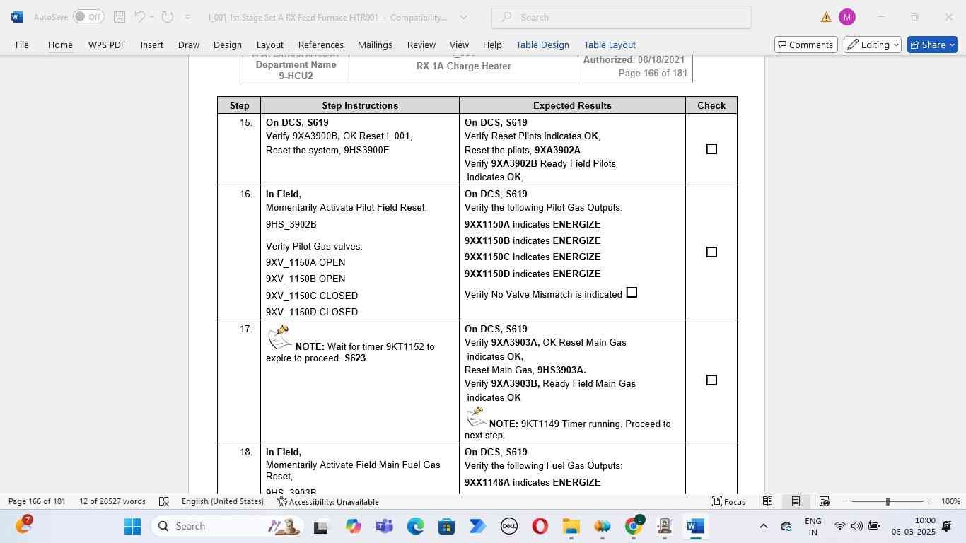The height and width of the screenshot is (543, 966).
Task: Tick the Step 15 check box
Action: (711, 149)
